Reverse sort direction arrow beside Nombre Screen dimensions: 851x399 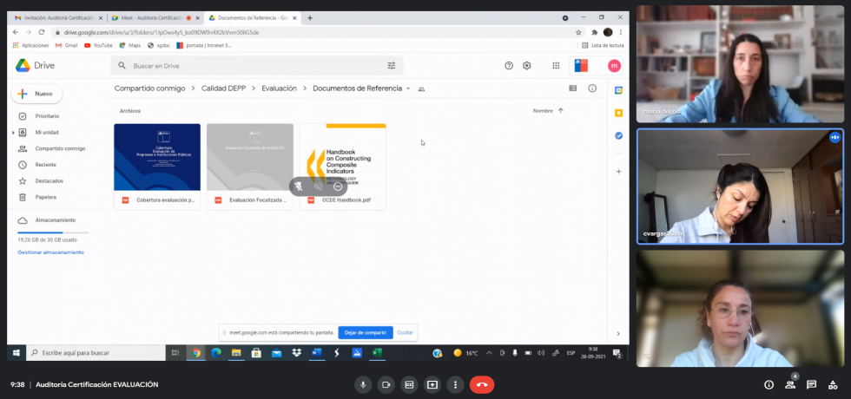click(x=561, y=111)
